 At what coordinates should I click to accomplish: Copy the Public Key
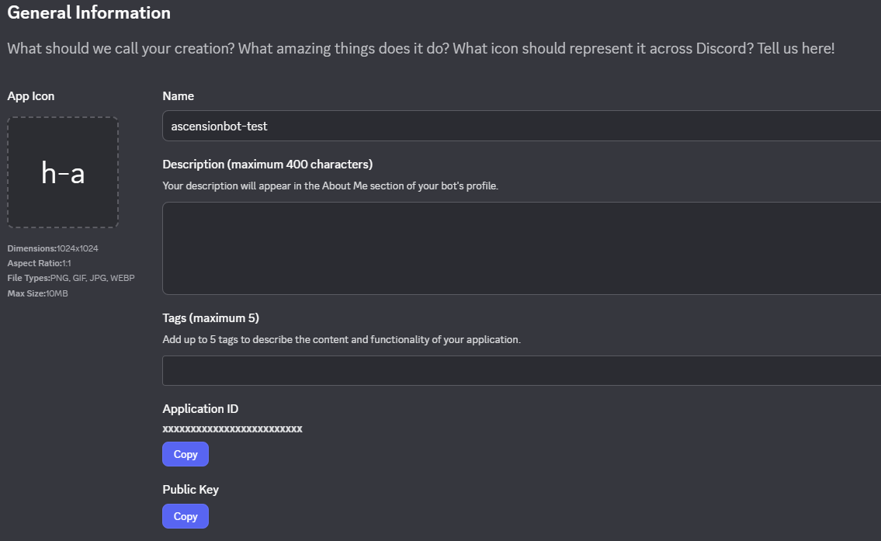(x=186, y=516)
